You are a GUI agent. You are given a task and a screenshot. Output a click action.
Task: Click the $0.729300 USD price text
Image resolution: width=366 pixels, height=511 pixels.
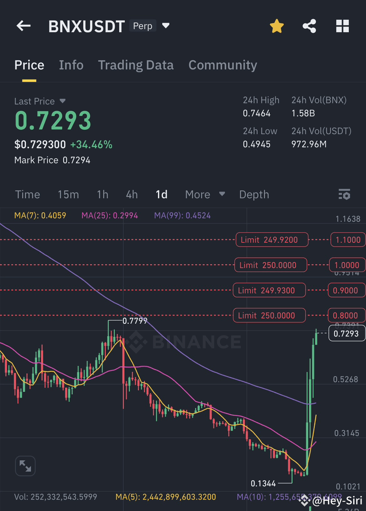pos(40,144)
